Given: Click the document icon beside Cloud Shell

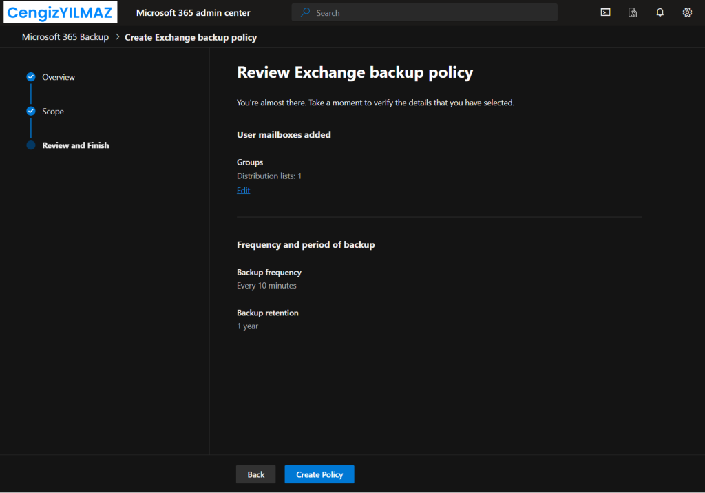Looking at the screenshot, I should 633,12.
